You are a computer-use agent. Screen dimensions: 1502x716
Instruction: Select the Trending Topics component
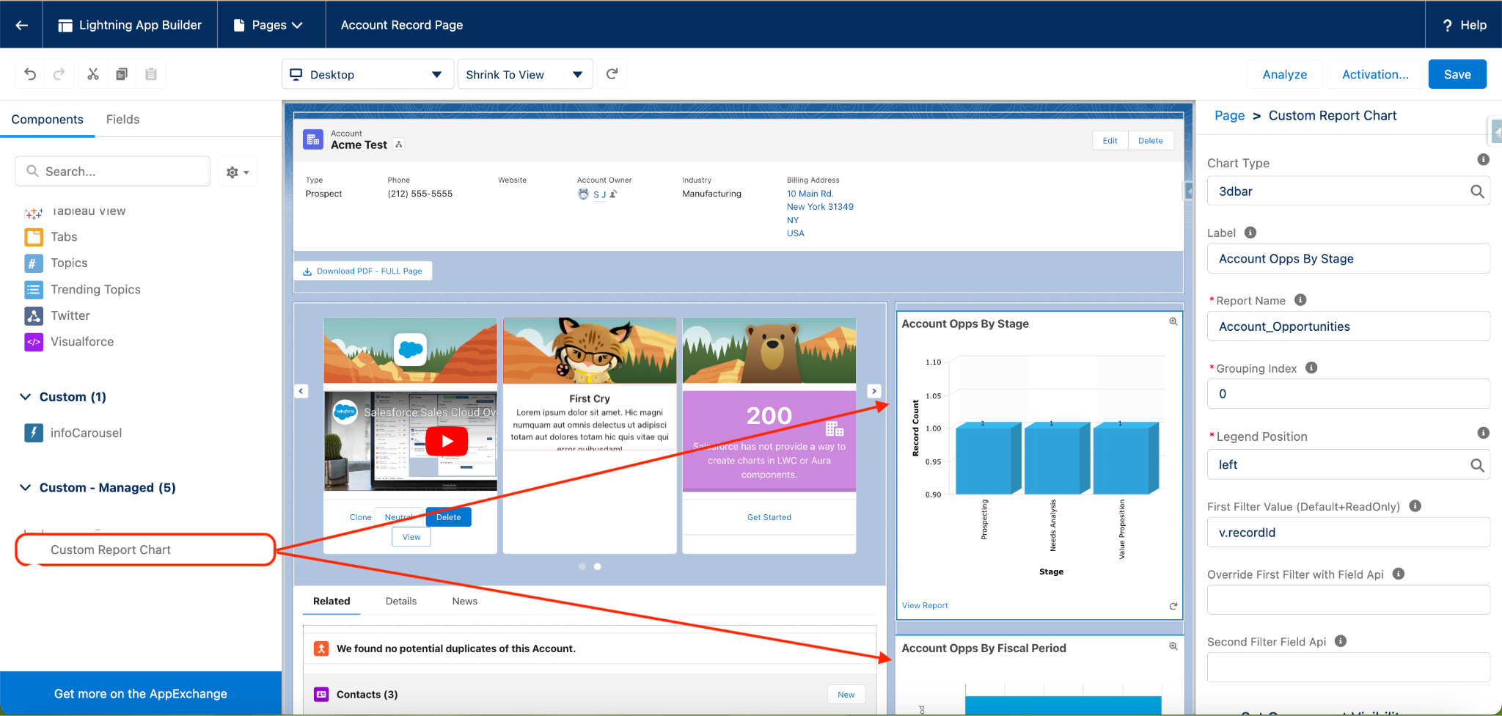click(95, 289)
